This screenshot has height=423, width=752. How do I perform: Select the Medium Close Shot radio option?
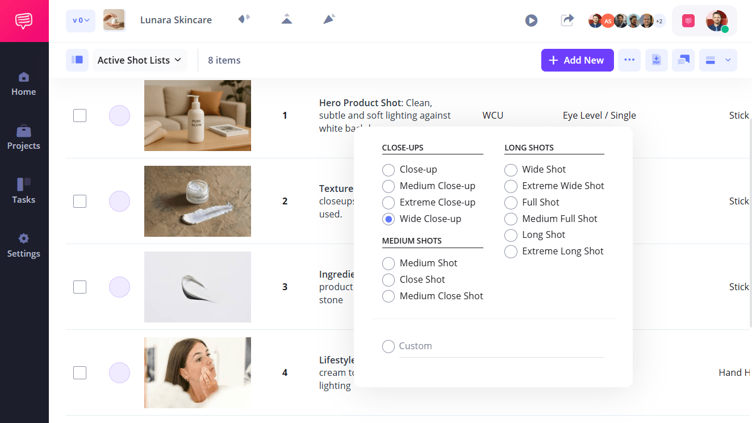click(x=388, y=296)
